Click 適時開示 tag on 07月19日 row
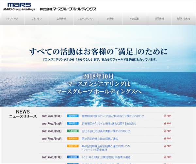This screenshot has width=196, height=164. coord(73,116)
